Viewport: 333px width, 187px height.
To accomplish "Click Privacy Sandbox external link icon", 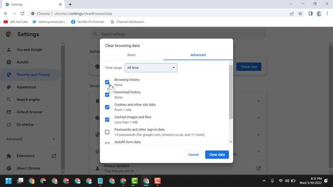I will tap(259, 168).
